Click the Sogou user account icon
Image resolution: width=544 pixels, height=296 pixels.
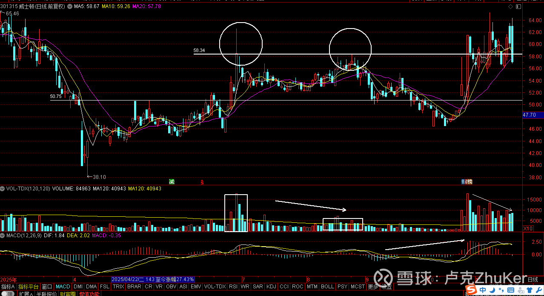521,290
